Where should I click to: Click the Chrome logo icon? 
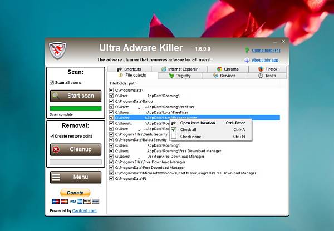(219, 69)
